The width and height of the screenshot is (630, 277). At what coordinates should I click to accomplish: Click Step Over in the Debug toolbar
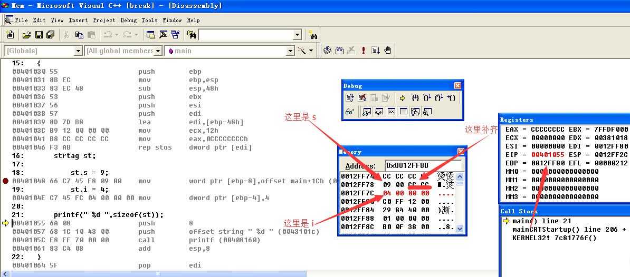click(427, 98)
